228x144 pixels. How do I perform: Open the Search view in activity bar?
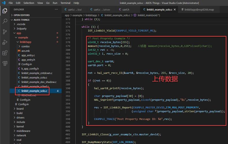pyautogui.click(x=5, y=21)
